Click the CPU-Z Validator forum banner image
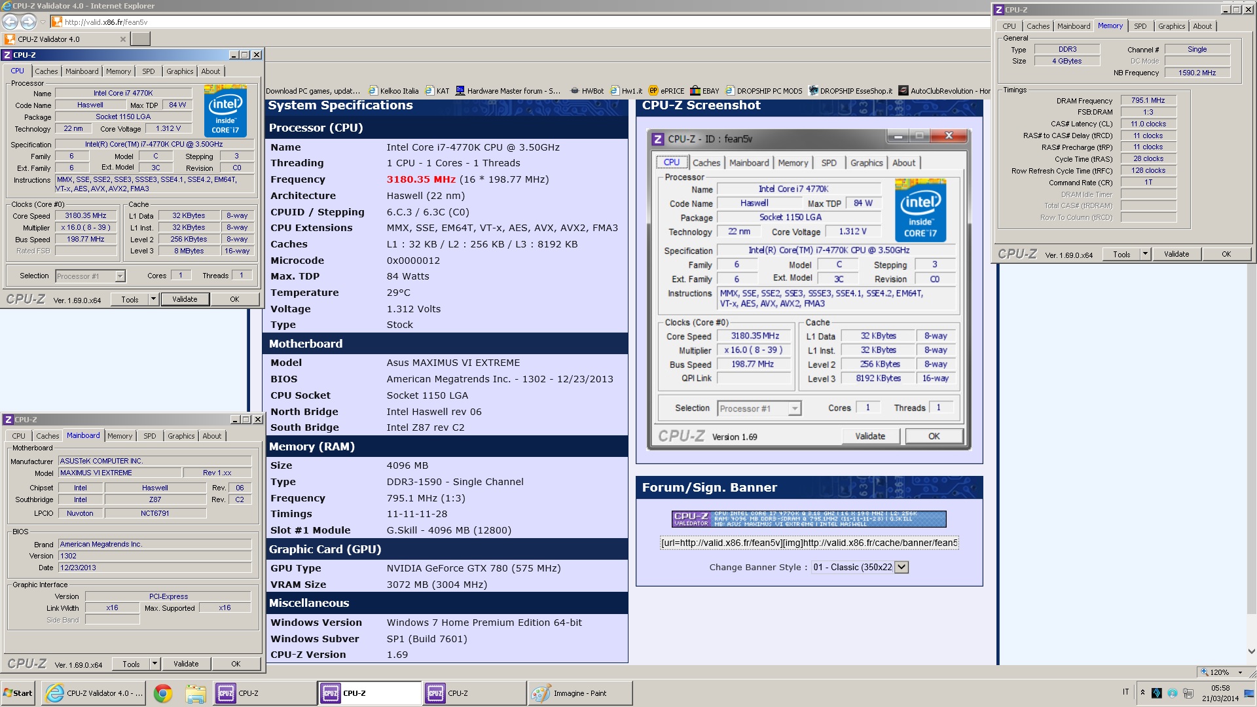 coord(809,519)
